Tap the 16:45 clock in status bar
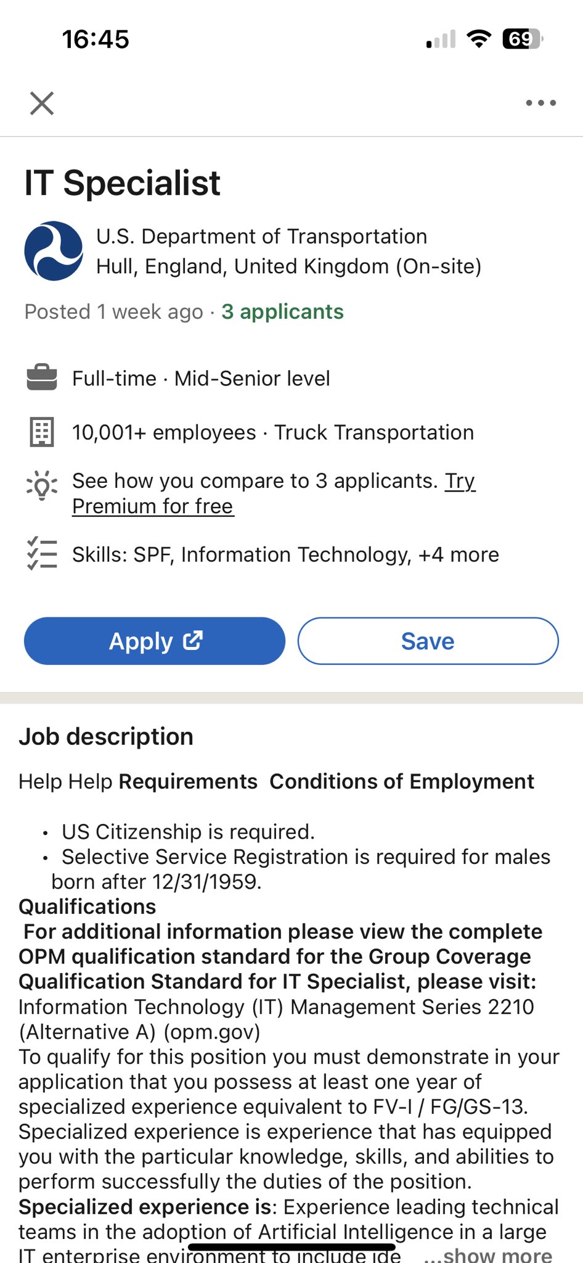The image size is (583, 1263). [96, 39]
